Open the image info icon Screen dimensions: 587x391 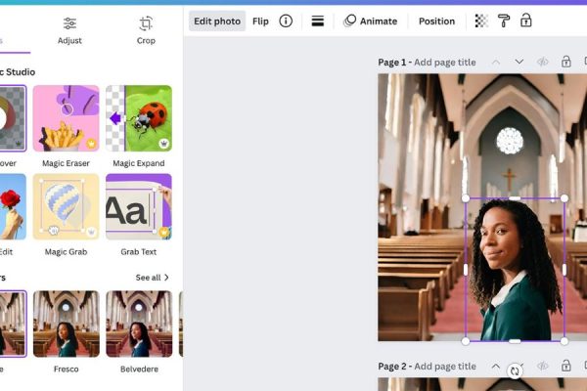[286, 21]
